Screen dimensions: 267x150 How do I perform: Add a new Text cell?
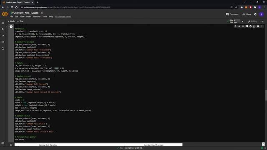20,21
